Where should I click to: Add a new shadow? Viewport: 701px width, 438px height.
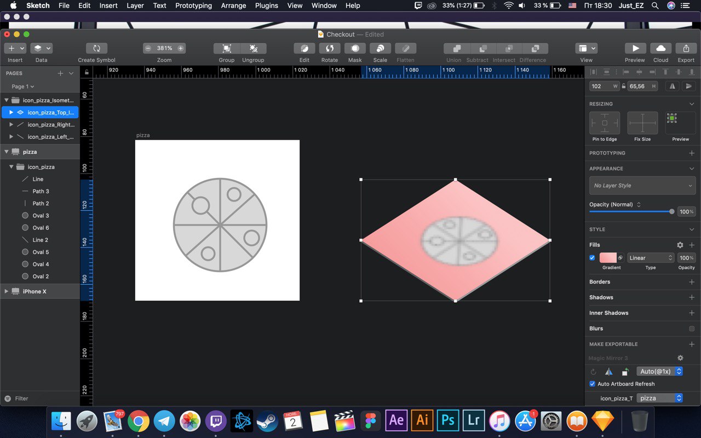click(x=692, y=297)
